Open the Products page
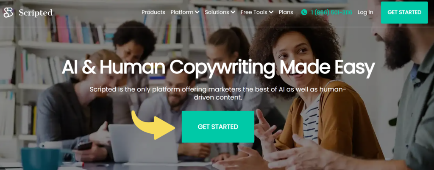The width and height of the screenshot is (434, 170). [153, 12]
